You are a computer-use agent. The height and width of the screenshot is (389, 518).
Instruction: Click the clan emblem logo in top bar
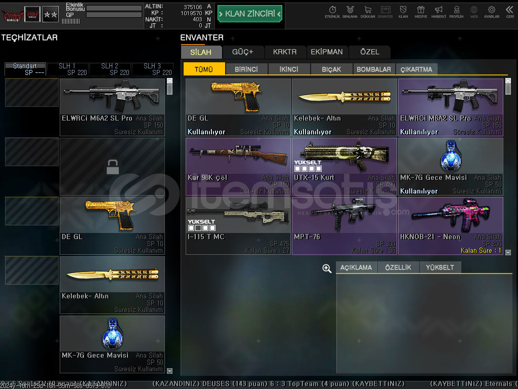[32, 14]
